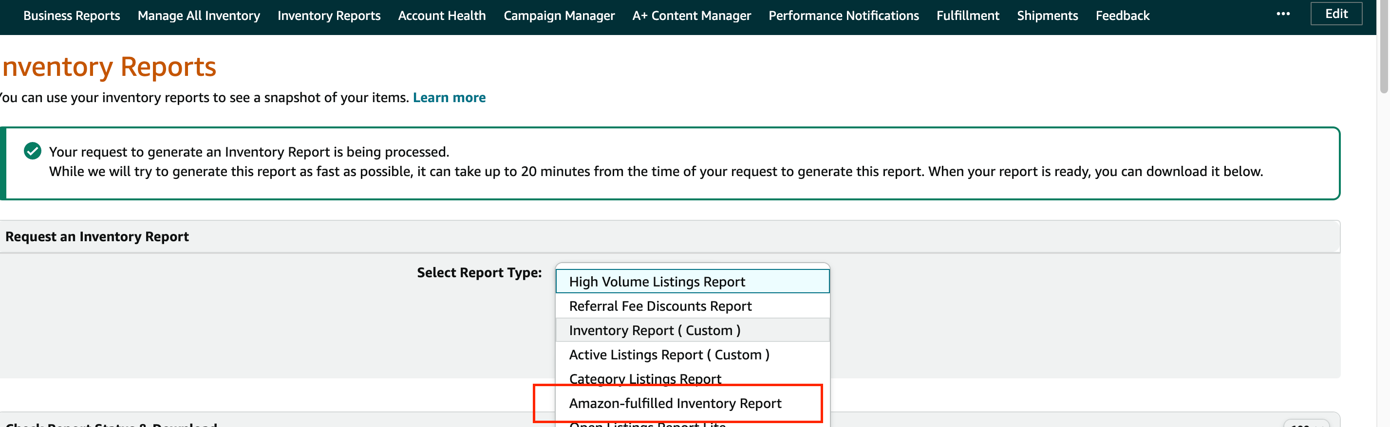
Task: Open Account Health page
Action: 441,16
